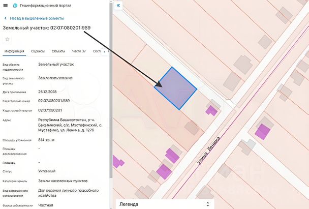
Task: Open the Объекты tab
Action: (x=58, y=51)
